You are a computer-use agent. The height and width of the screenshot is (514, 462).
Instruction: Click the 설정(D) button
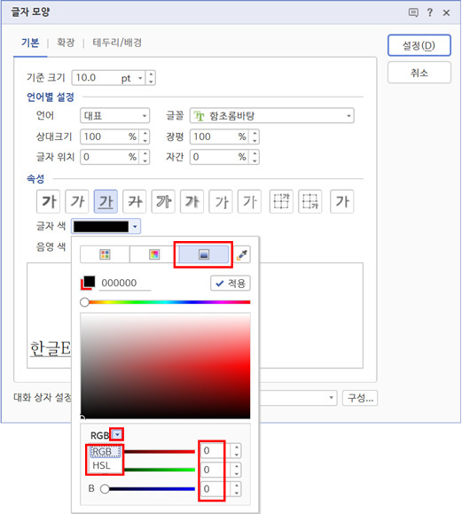click(x=419, y=45)
